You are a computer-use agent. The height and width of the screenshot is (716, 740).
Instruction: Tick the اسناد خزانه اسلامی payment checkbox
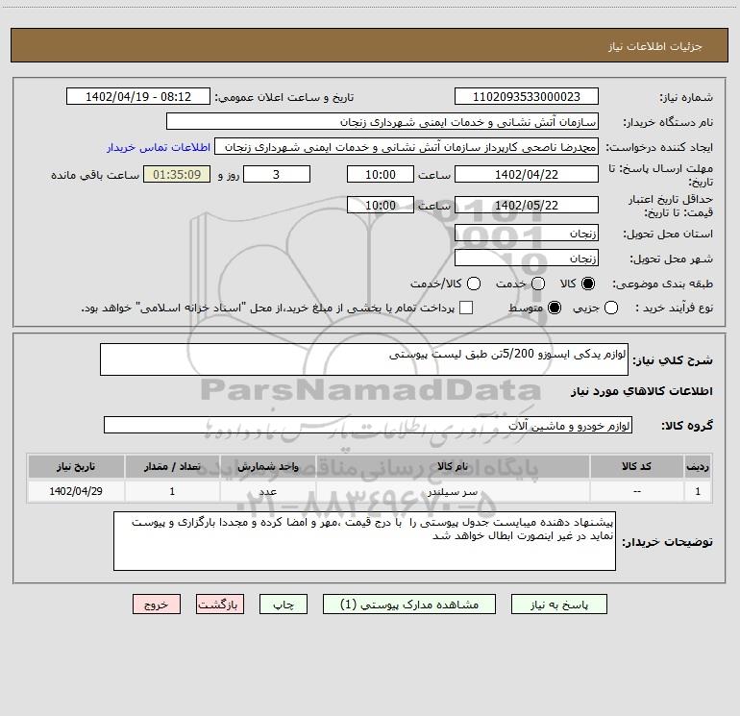tap(466, 308)
